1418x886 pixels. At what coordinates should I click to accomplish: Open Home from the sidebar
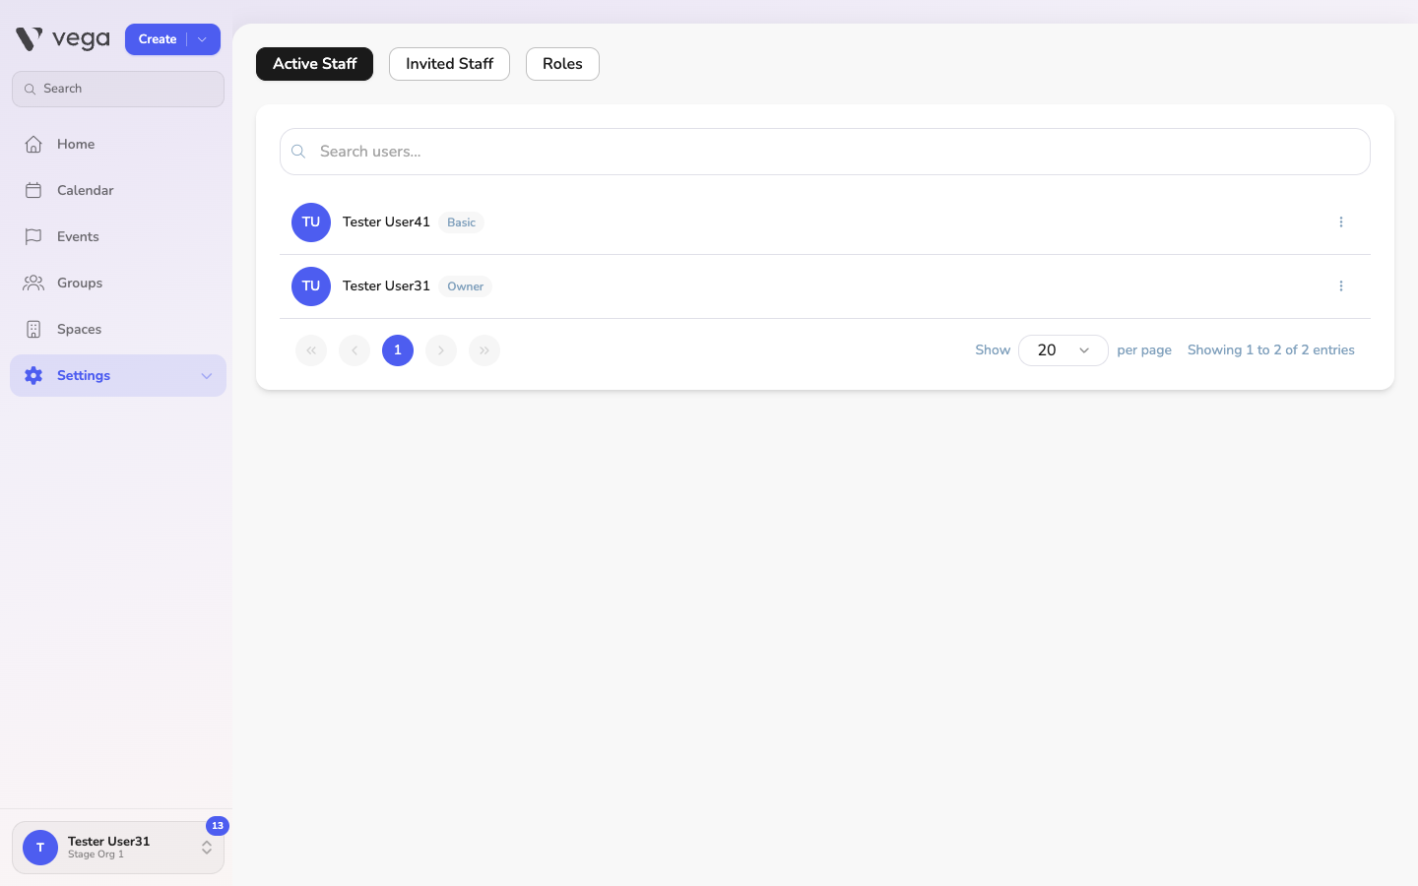(x=118, y=145)
